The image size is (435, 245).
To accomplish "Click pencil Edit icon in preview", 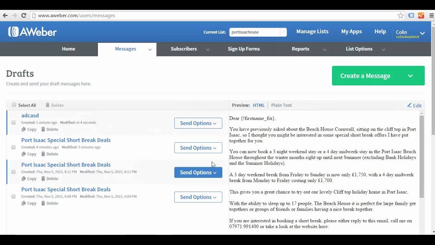I will click(414, 105).
